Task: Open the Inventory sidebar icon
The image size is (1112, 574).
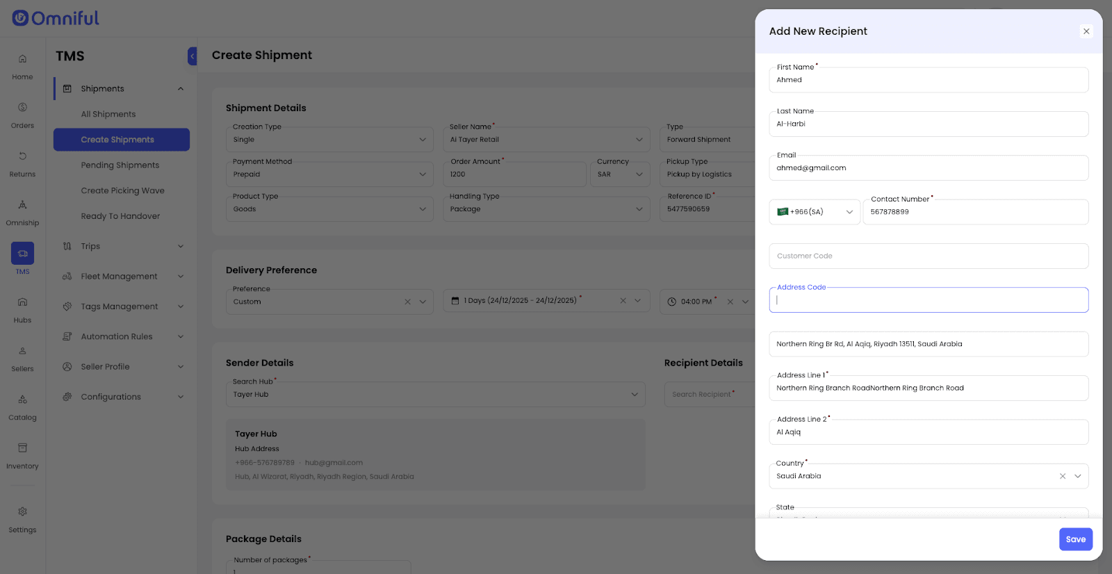Action: (22, 448)
